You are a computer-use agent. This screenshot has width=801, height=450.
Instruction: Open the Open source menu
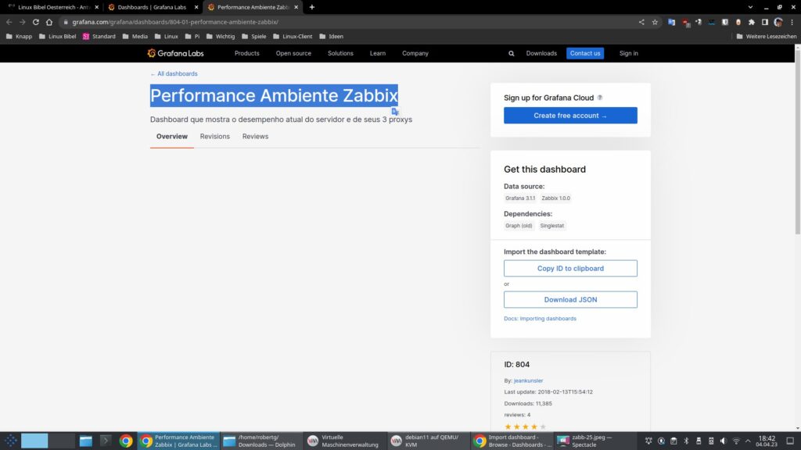pos(293,53)
